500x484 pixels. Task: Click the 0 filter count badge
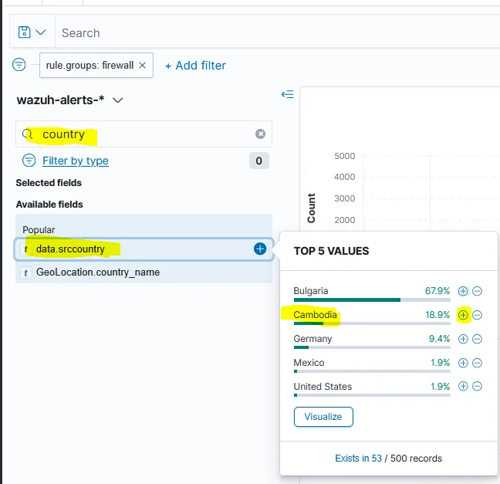[259, 161]
